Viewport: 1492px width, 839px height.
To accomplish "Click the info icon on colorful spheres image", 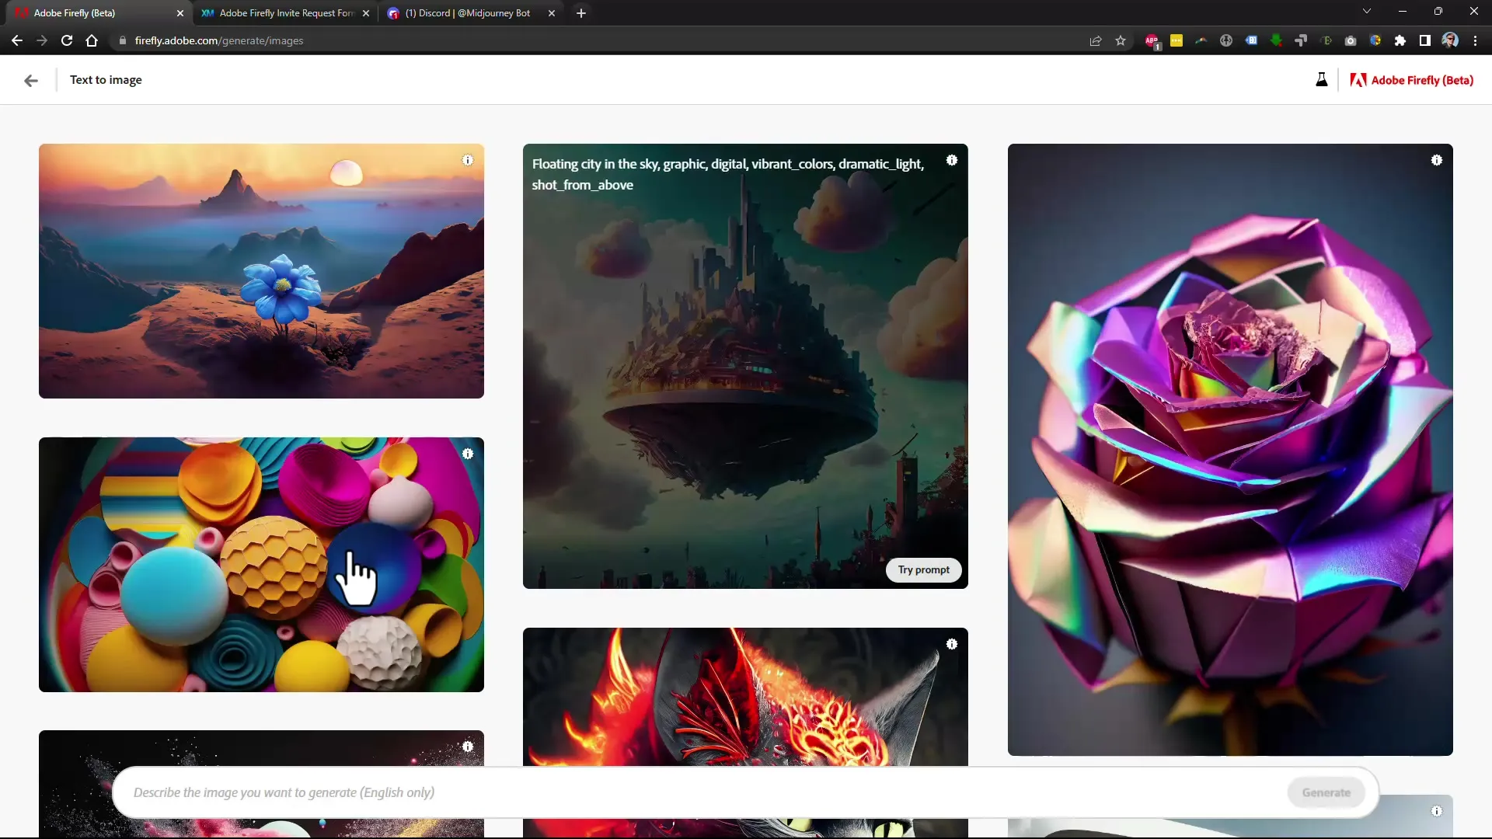I will click(x=467, y=454).
